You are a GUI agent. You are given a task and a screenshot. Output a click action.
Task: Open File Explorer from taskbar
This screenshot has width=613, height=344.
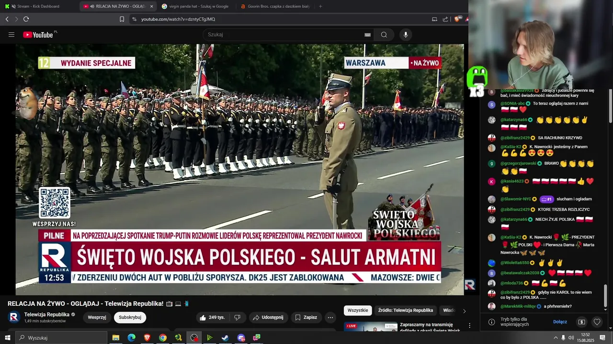click(116, 338)
